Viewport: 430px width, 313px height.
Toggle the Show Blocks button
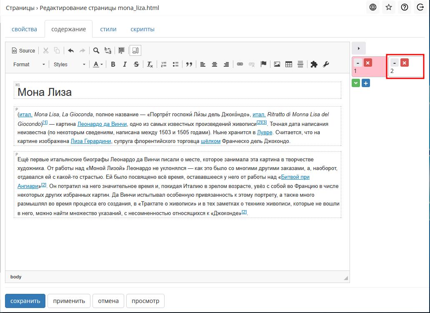(135, 50)
